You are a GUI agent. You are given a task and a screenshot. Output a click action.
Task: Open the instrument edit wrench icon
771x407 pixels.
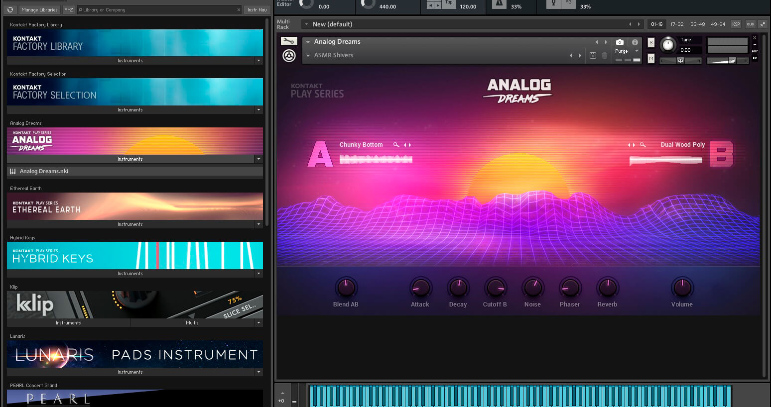coord(289,41)
